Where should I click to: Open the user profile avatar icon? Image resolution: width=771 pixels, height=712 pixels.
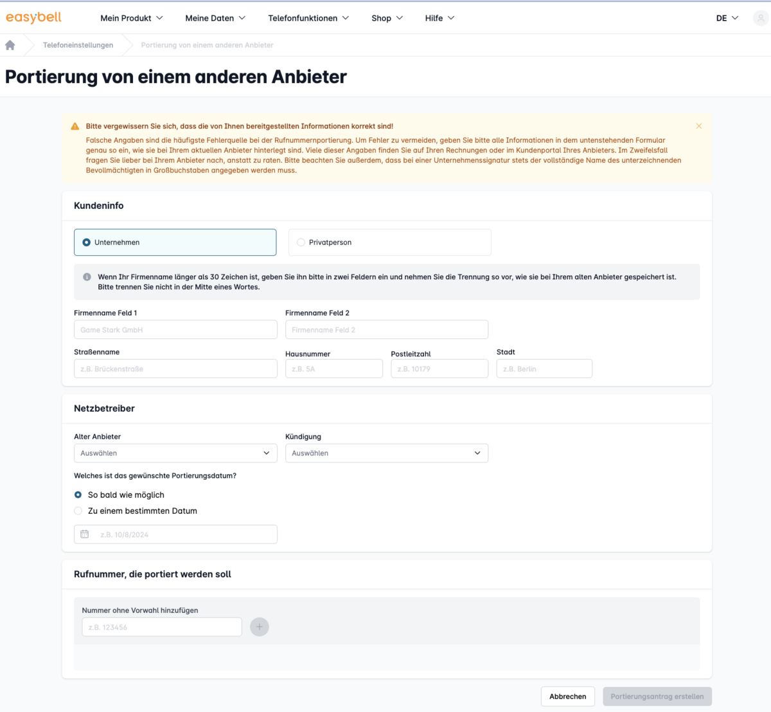(x=761, y=18)
